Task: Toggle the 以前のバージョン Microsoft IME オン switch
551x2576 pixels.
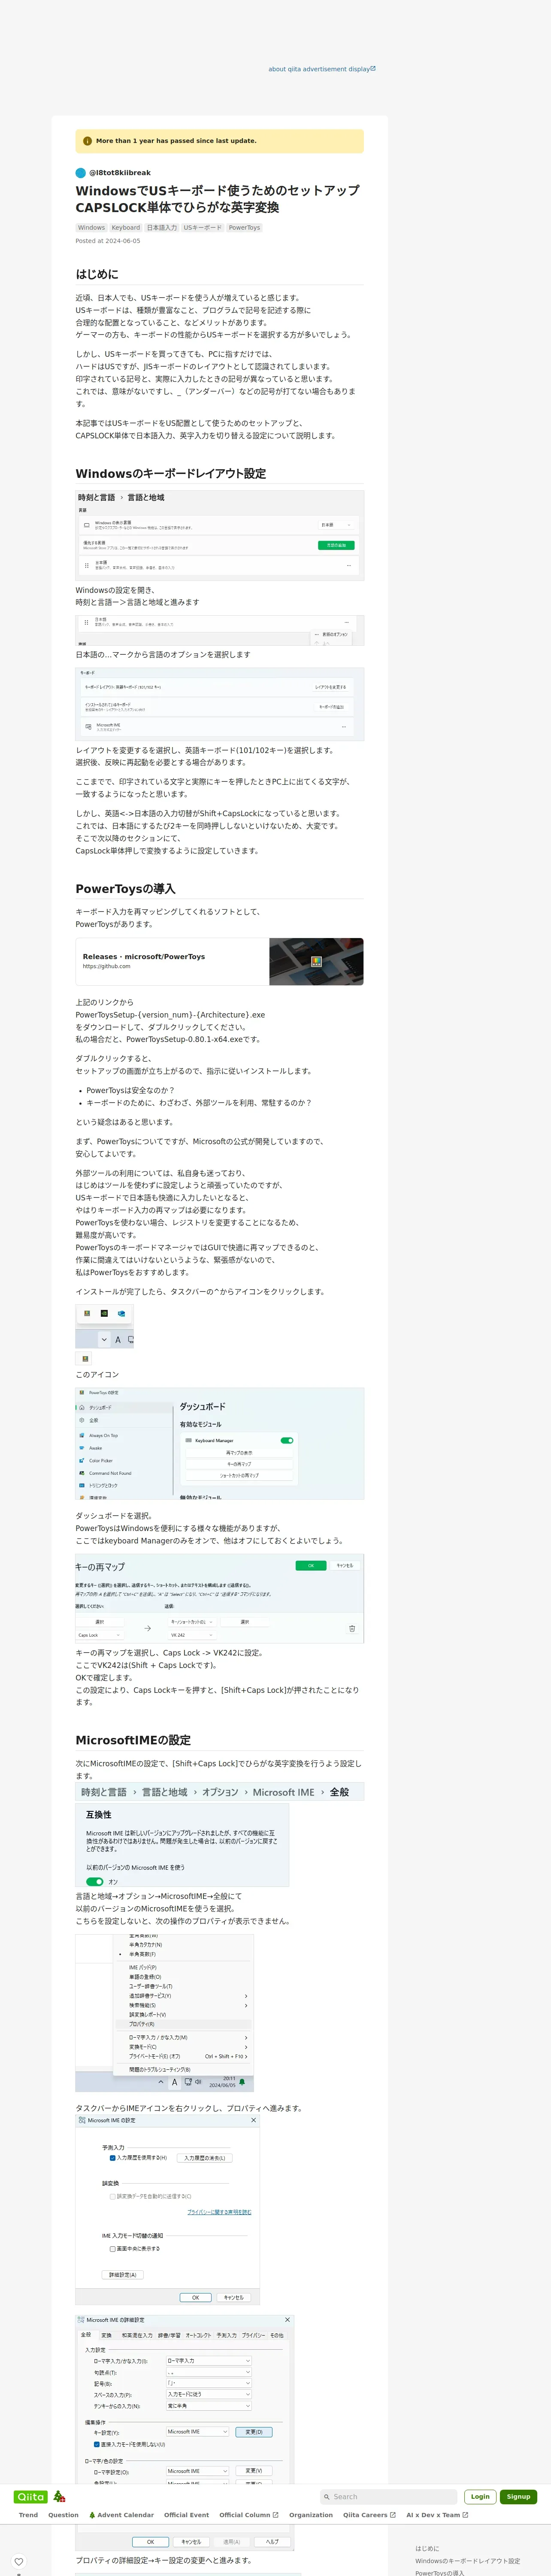Action: [95, 1882]
